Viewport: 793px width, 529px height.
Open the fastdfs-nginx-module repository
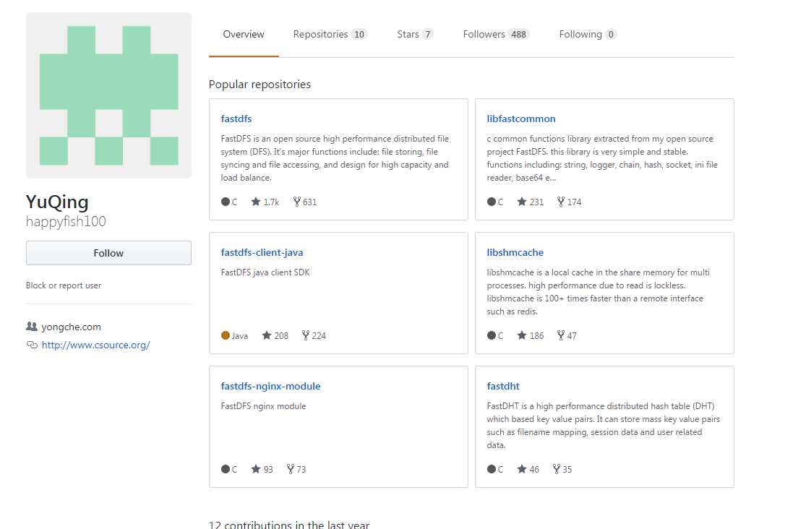pyautogui.click(x=270, y=386)
